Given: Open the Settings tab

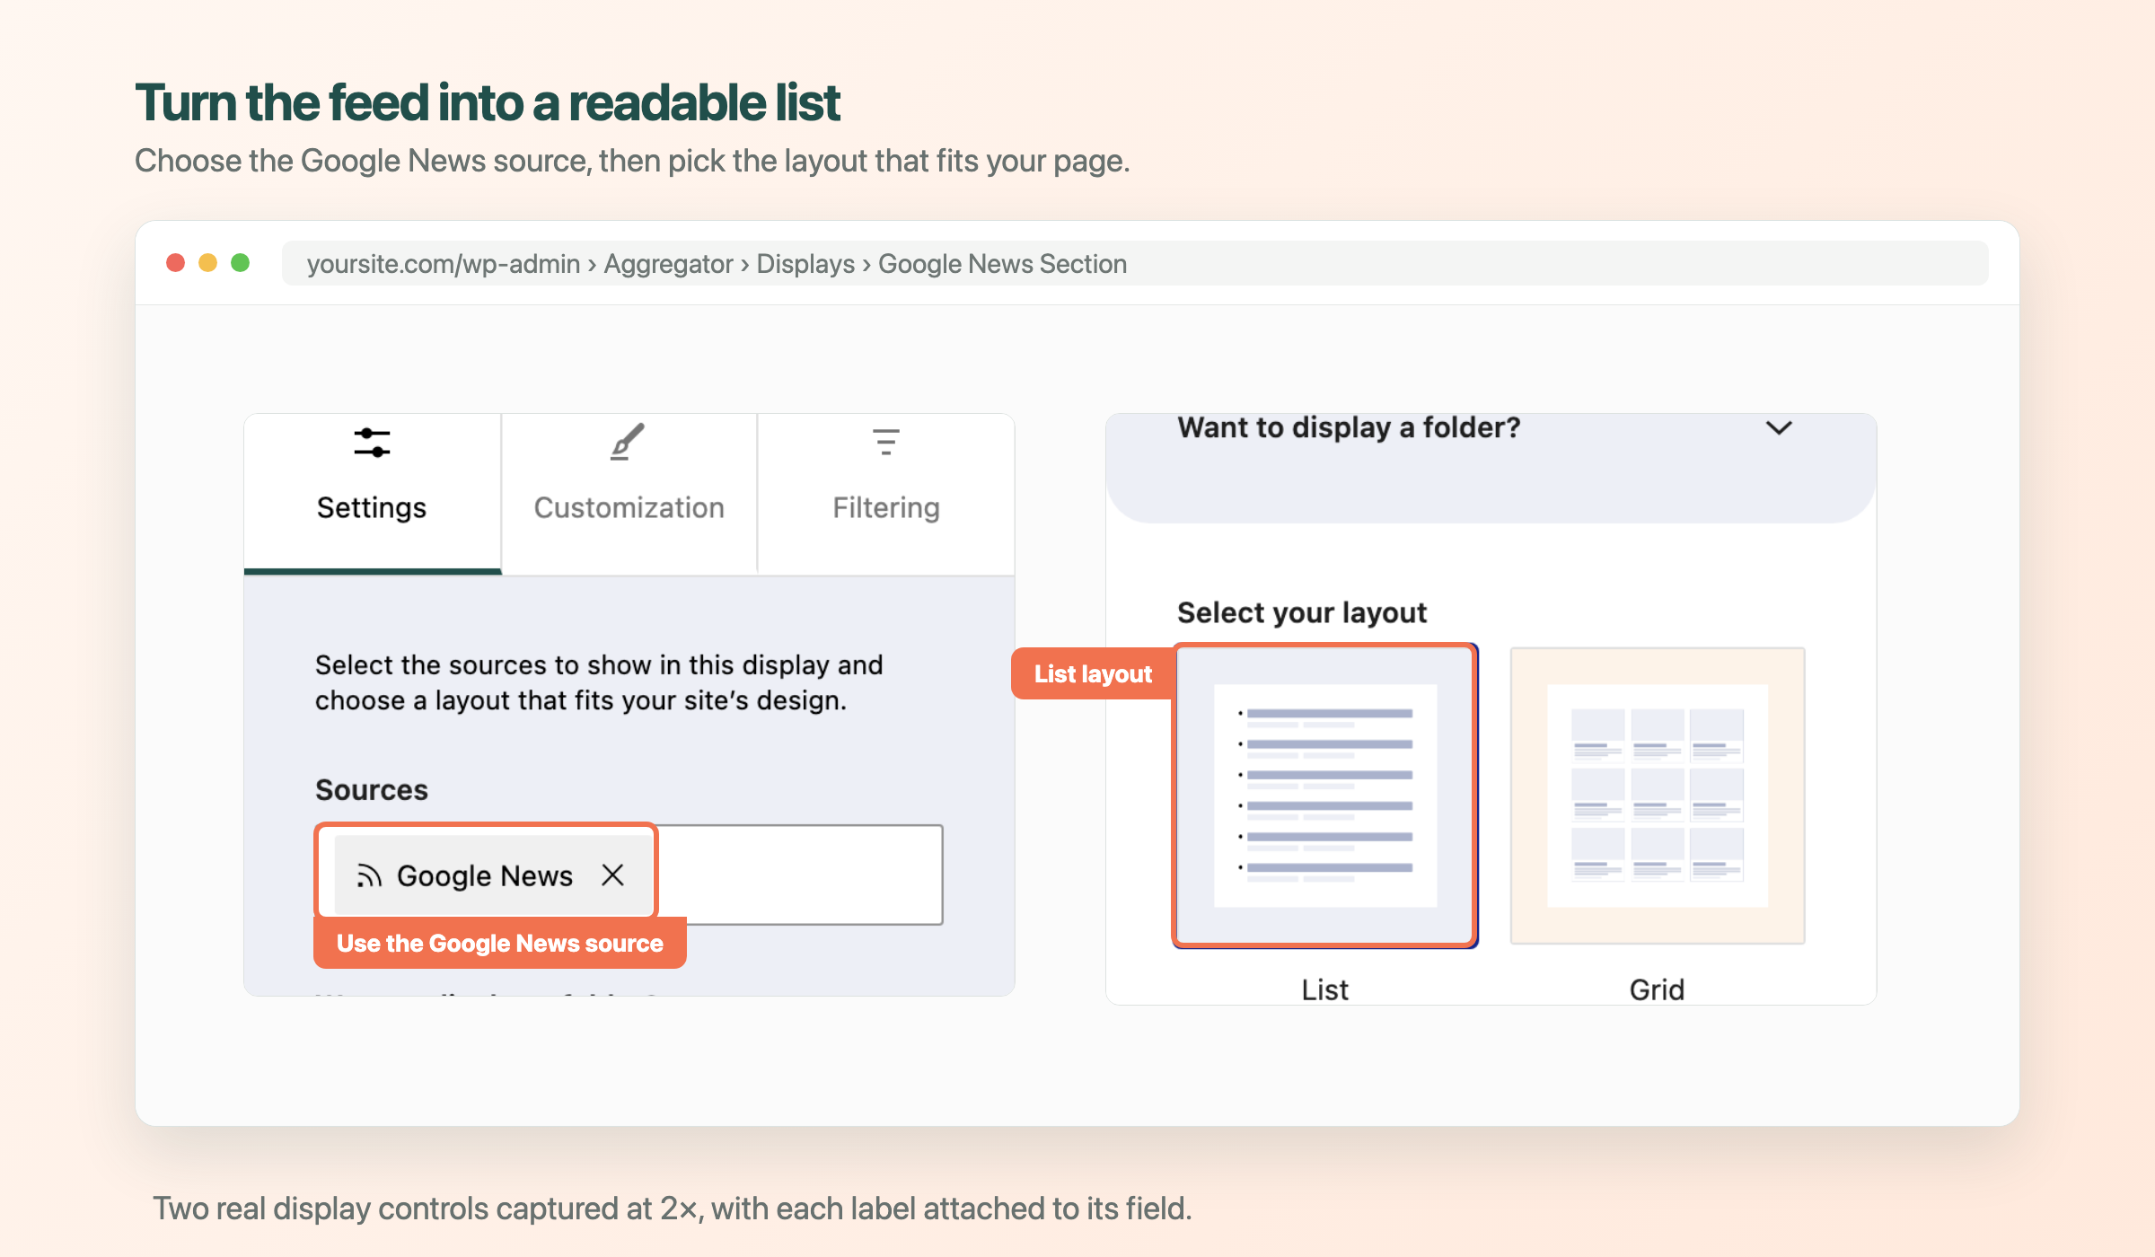Looking at the screenshot, I should [x=372, y=493].
